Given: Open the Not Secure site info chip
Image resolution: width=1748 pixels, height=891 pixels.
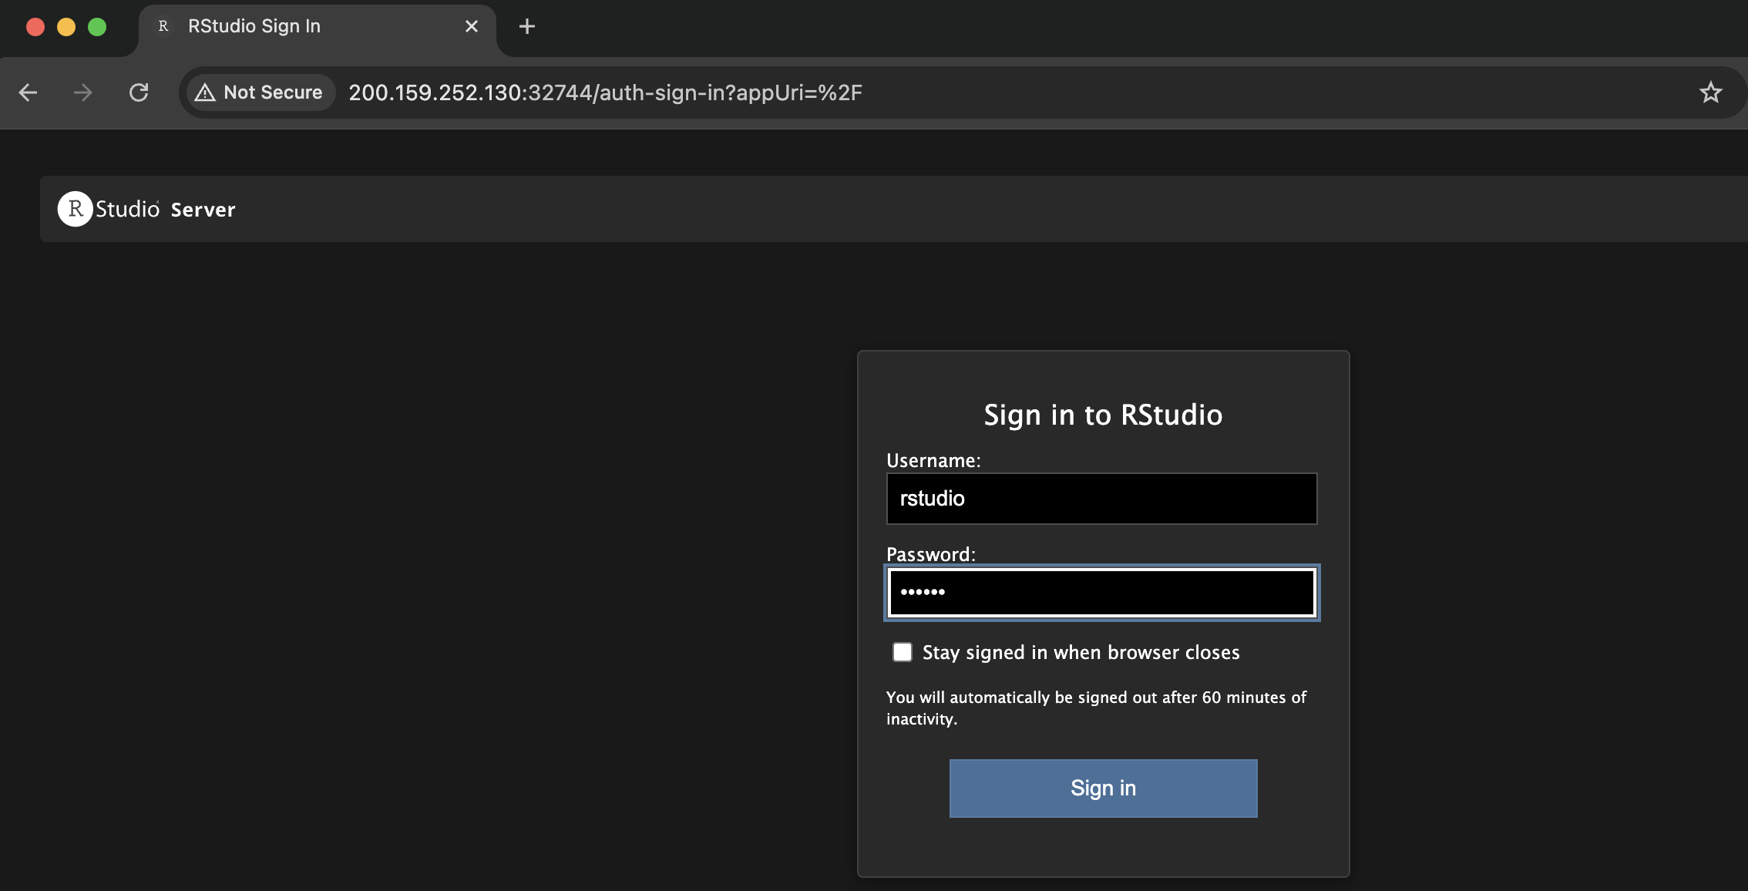Looking at the screenshot, I should tap(260, 92).
